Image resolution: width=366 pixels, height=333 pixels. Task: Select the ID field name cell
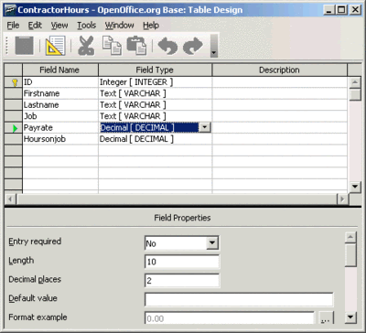60,82
